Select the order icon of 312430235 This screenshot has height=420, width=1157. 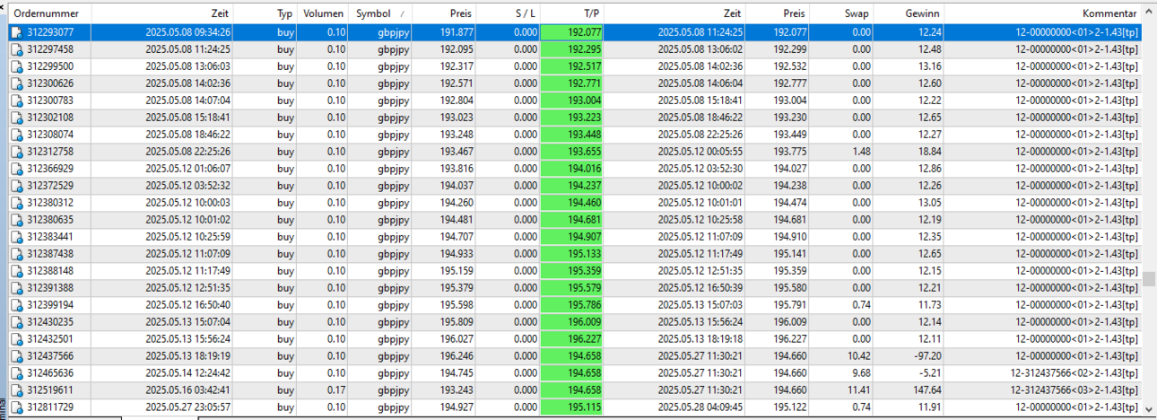(16, 321)
